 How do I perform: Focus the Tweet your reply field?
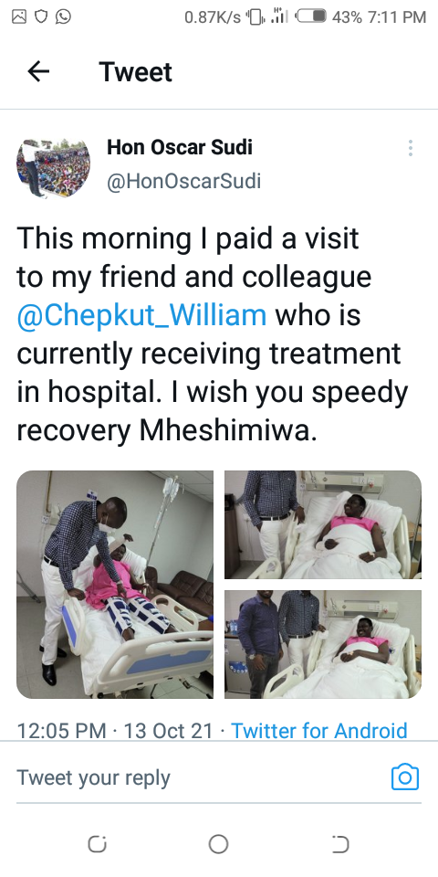(201, 777)
